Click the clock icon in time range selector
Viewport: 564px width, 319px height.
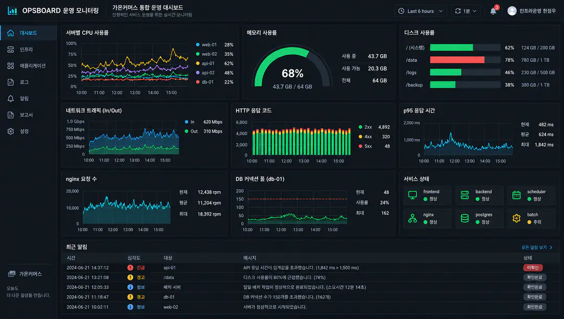coord(401,11)
